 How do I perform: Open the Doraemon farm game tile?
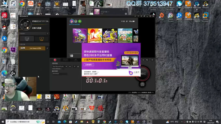125,36
